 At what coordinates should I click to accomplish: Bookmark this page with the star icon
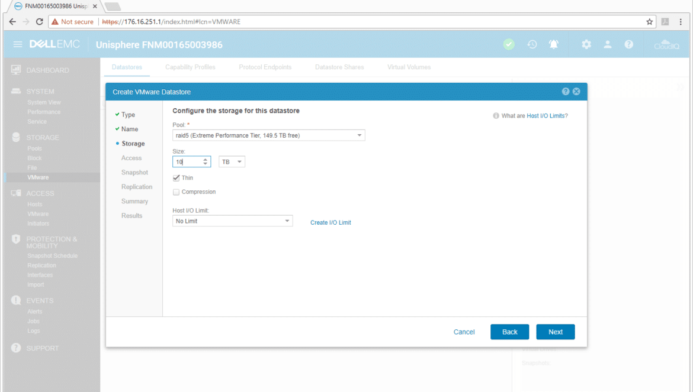[x=649, y=22]
